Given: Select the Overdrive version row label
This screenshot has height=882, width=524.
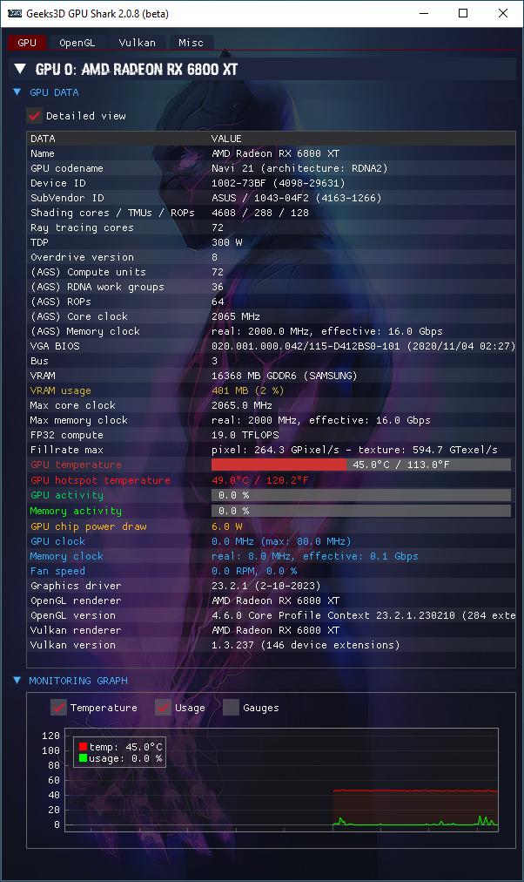Looking at the screenshot, I should [x=82, y=257].
